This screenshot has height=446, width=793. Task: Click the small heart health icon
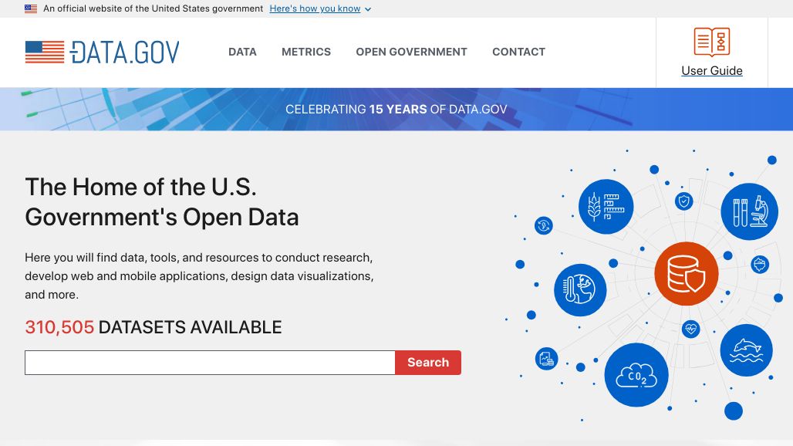690,329
